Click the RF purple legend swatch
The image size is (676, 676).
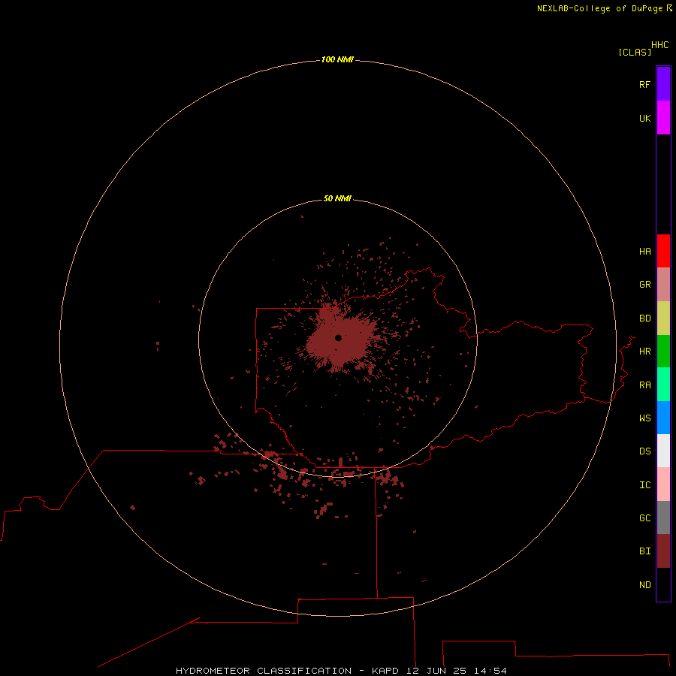pos(663,84)
